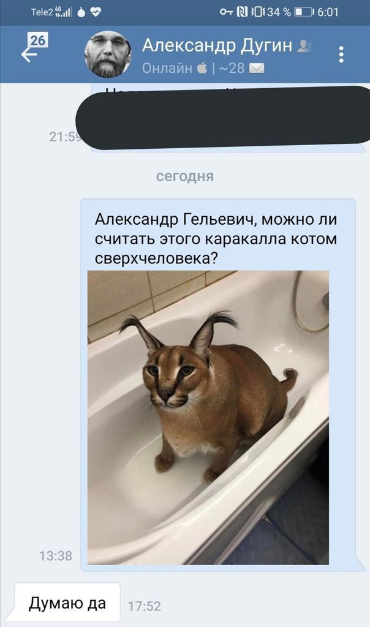Tap the unread counter badge showing 26
Viewport: 370px width, 627px height.
click(37, 40)
